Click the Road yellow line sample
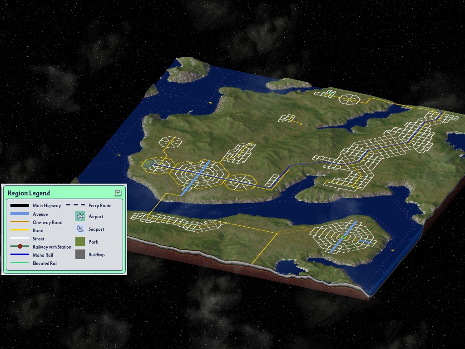 click(x=20, y=230)
